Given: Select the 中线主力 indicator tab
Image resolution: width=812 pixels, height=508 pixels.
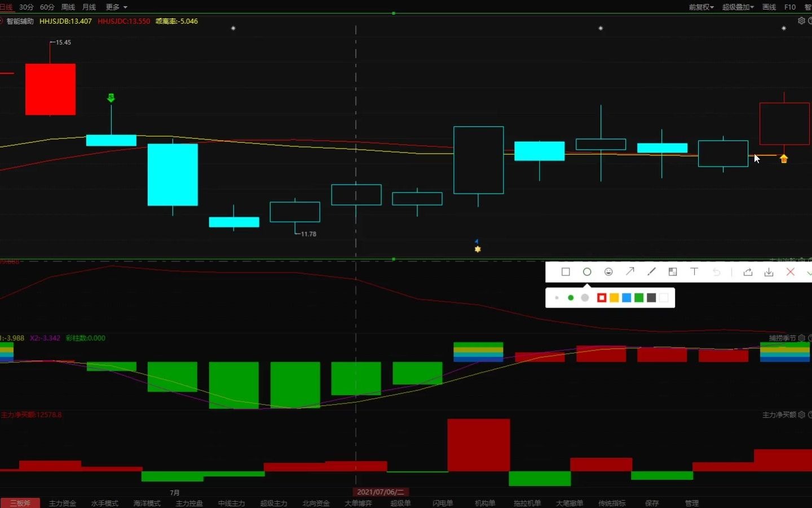Looking at the screenshot, I should 232,503.
